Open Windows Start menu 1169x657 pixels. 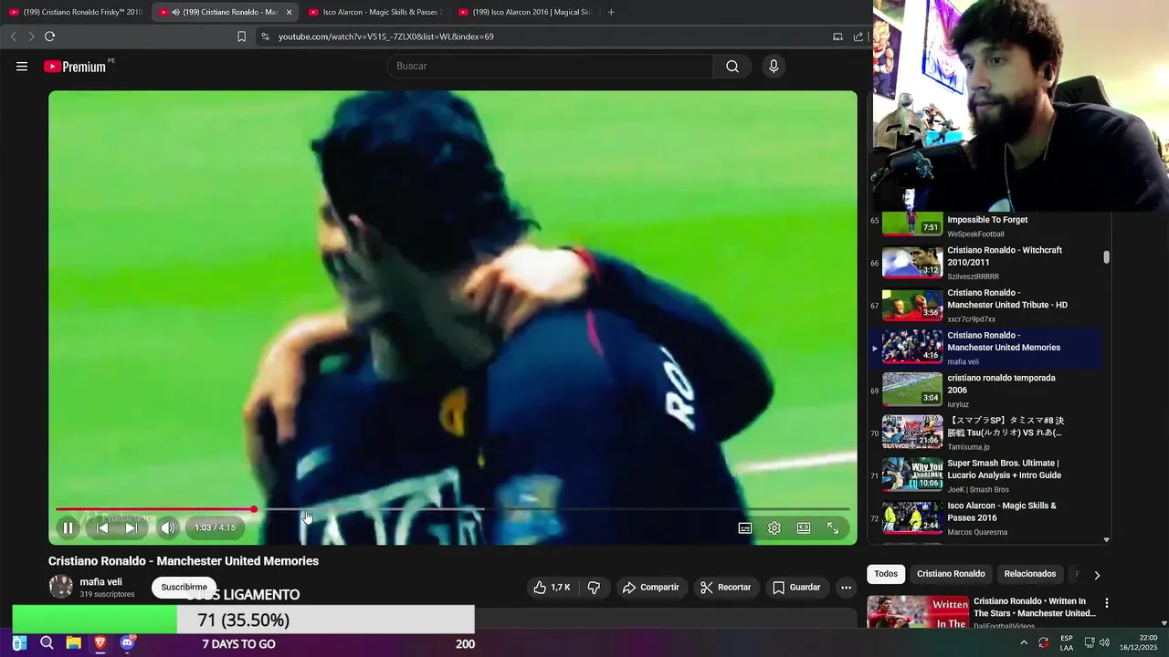coord(19,643)
